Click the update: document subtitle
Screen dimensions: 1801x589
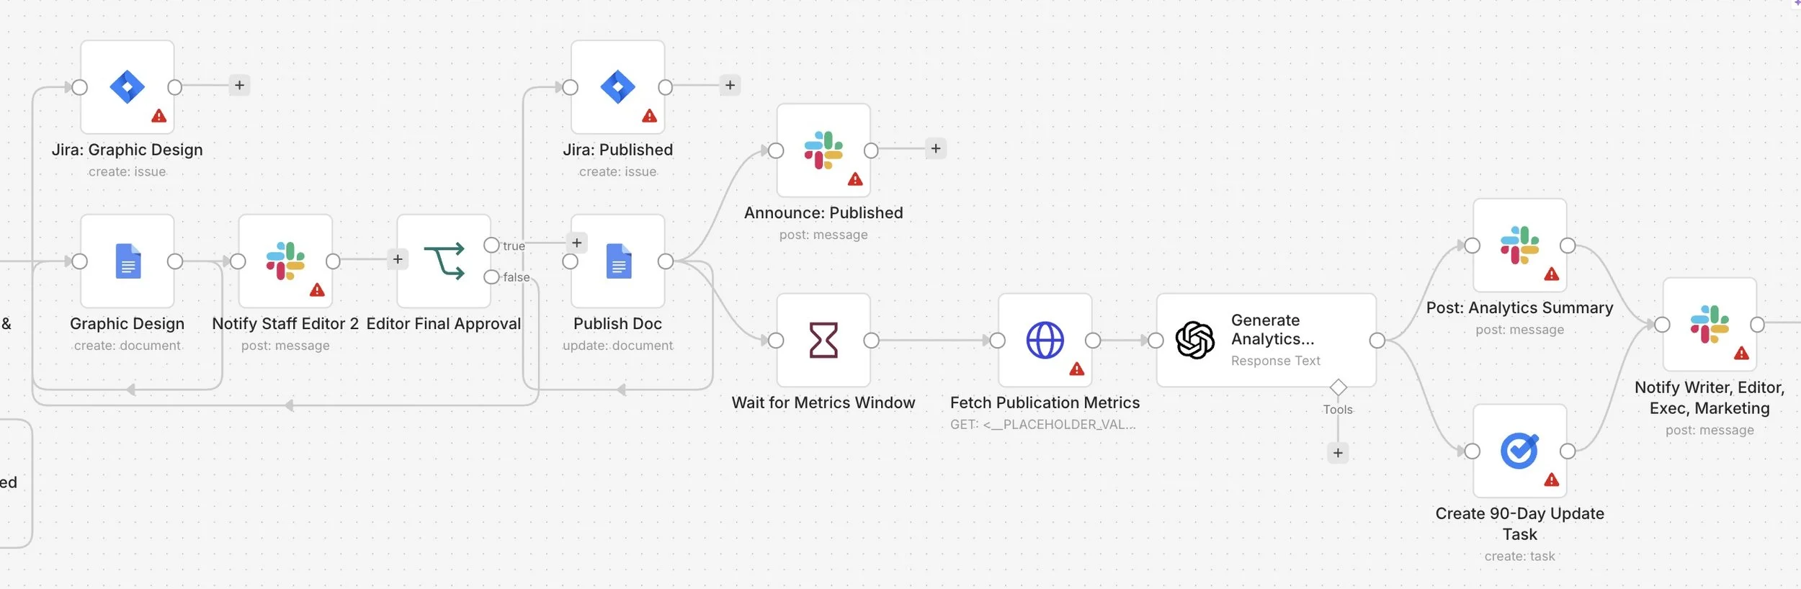[x=618, y=346]
